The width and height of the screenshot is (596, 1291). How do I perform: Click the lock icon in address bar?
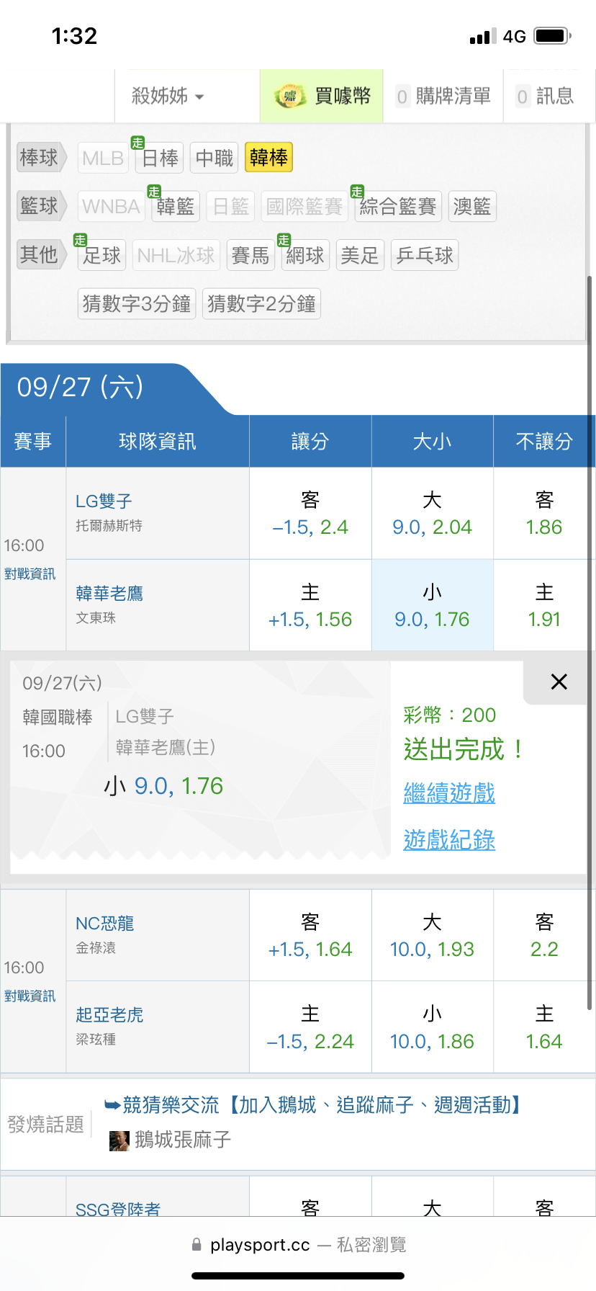[x=197, y=1245]
